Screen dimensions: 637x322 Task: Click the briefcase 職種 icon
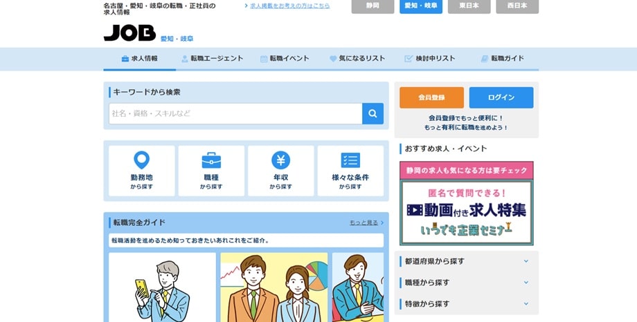pos(211,160)
